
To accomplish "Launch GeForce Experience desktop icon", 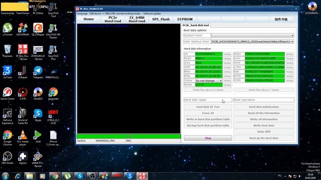I will coord(8,116).
